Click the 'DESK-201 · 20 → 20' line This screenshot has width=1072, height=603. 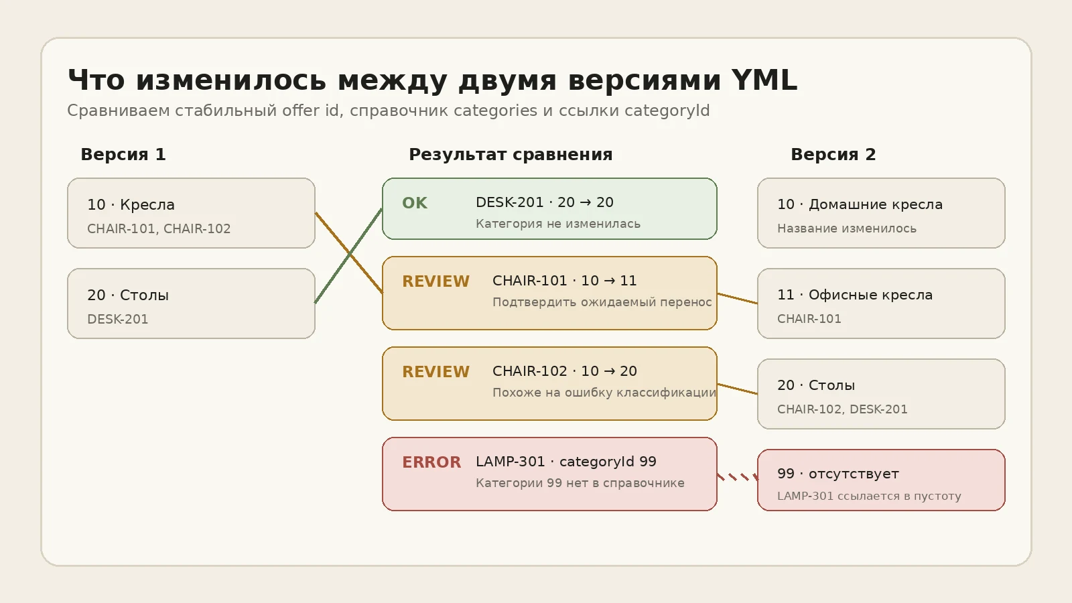click(x=545, y=202)
